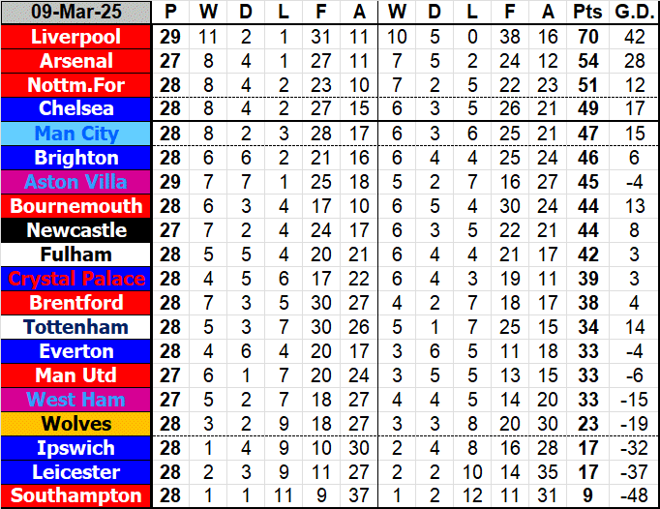Viewport: 660px width, 509px height.
Task: Select the Brighton team cell
Action: click(76, 158)
